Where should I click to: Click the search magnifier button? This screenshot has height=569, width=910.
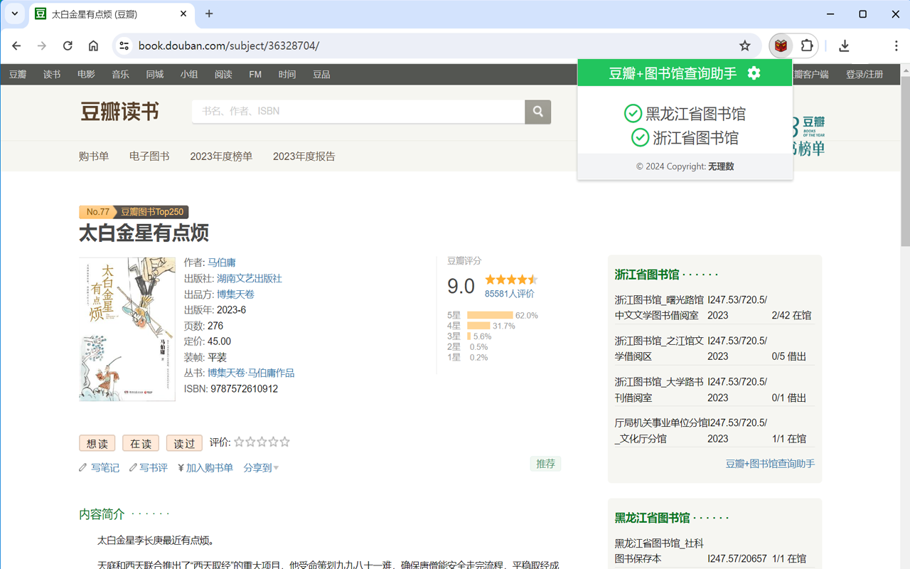point(538,112)
